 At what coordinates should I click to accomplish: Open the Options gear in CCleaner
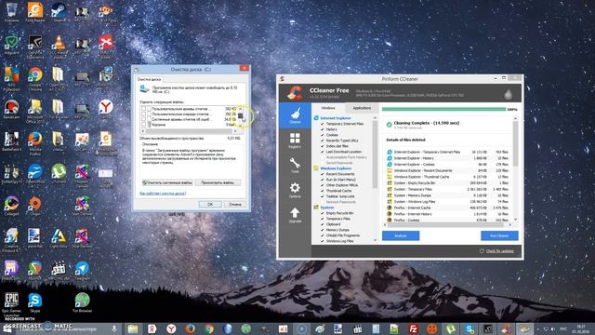coord(295,190)
